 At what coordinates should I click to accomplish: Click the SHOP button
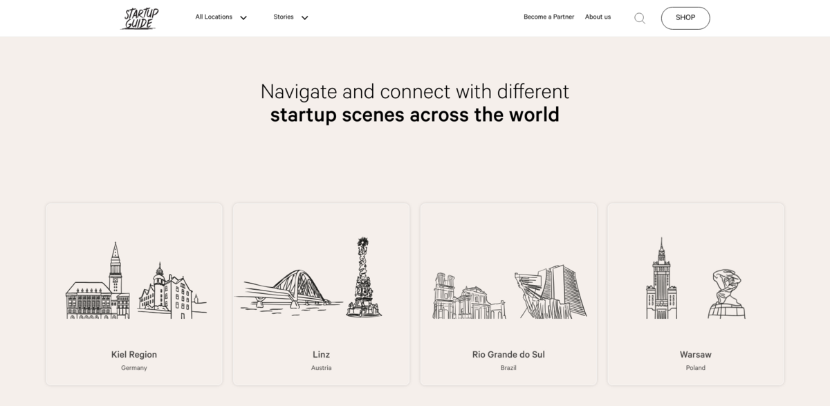(685, 18)
